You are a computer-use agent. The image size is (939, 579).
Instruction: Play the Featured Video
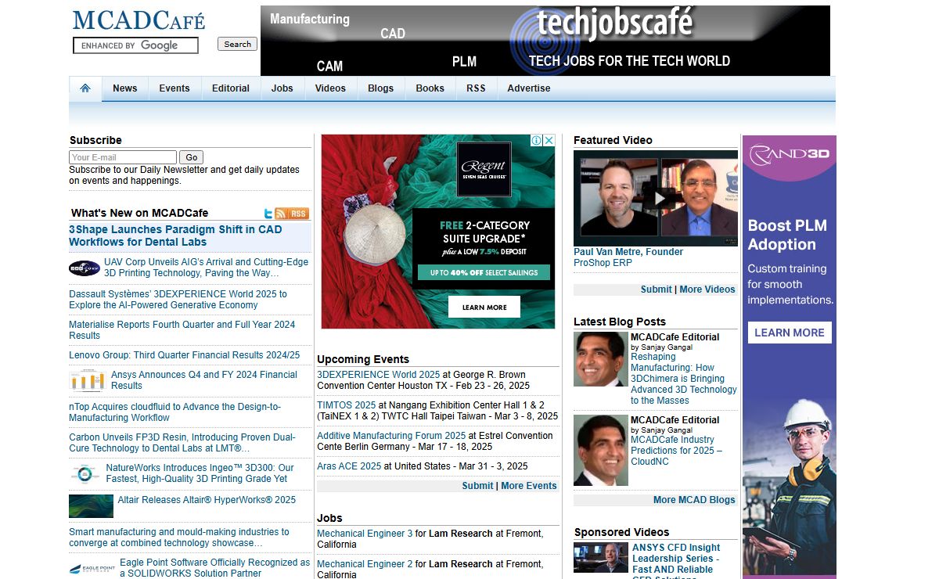[x=659, y=199]
